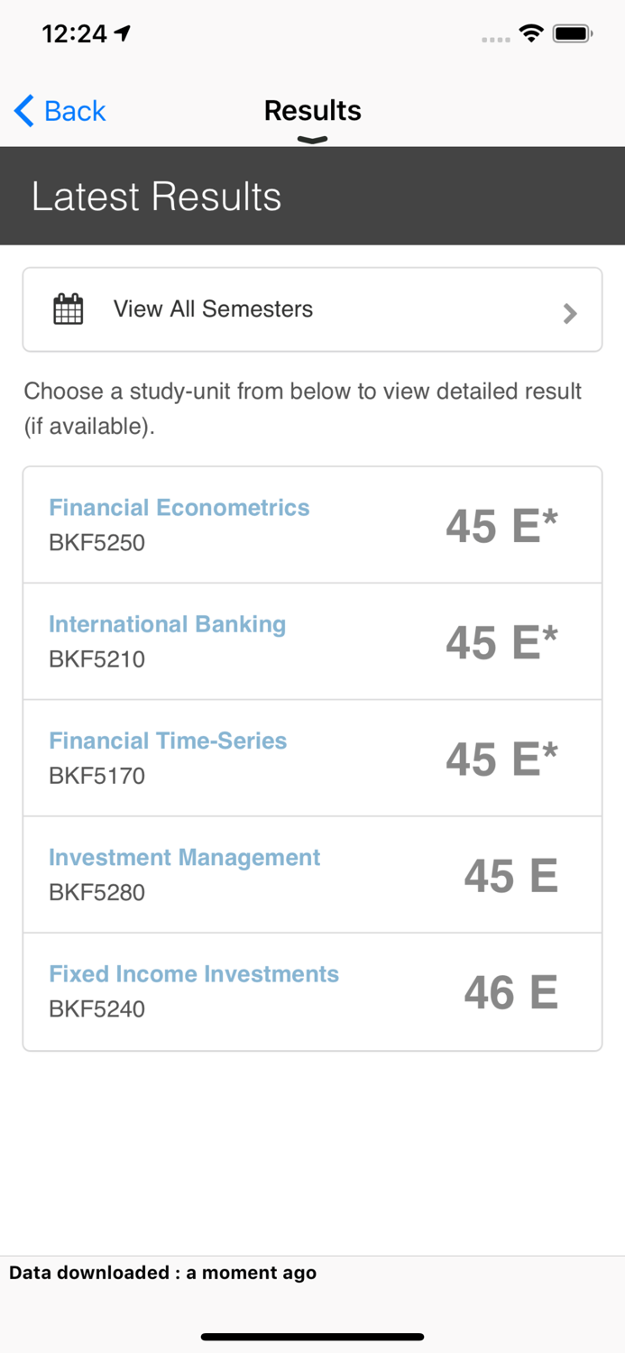Open Investment Management detailed result
Viewport: 625px width, 1353px height.
point(184,857)
